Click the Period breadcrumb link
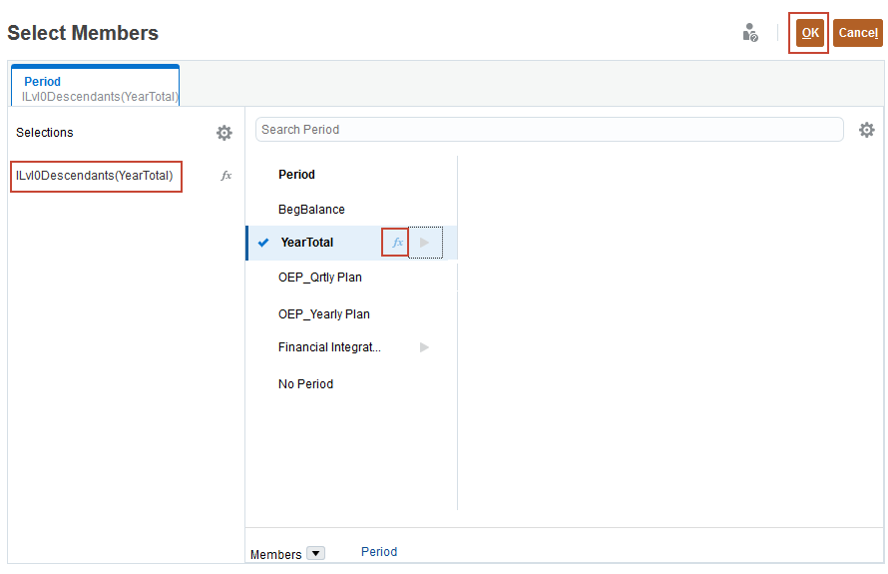The image size is (888, 574). click(x=379, y=552)
